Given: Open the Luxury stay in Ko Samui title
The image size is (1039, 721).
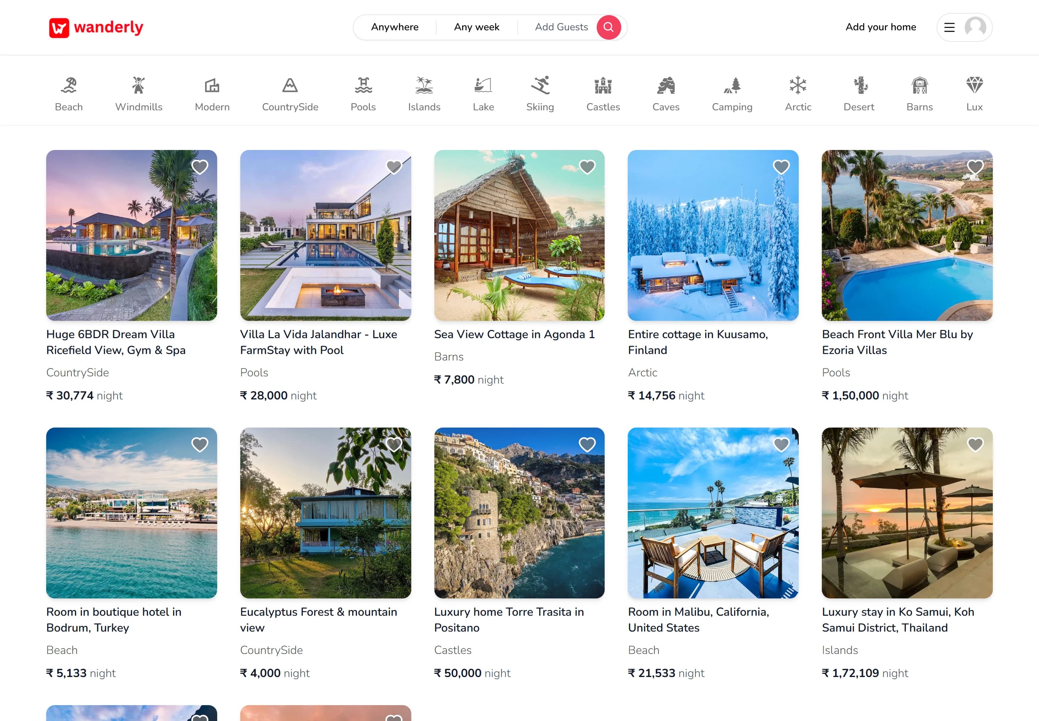Looking at the screenshot, I should [x=898, y=619].
